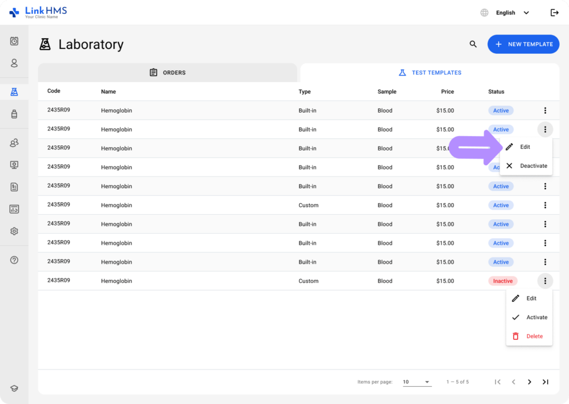The height and width of the screenshot is (404, 569).
Task: Click the New Template button
Action: point(523,44)
